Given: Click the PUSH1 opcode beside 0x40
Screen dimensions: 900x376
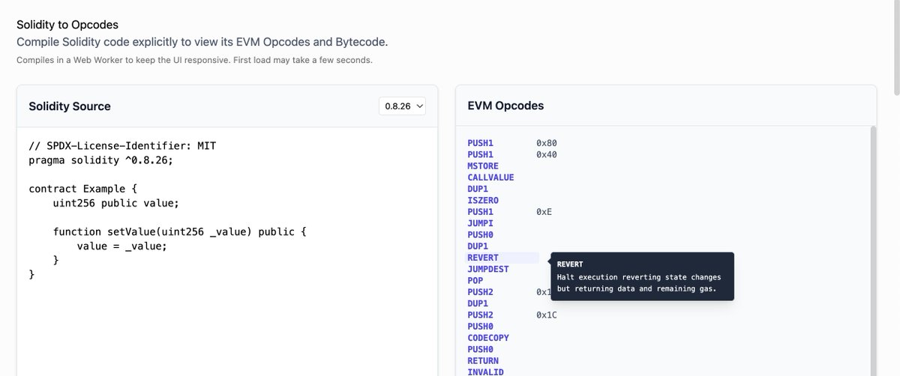Looking at the screenshot, I should [480, 154].
